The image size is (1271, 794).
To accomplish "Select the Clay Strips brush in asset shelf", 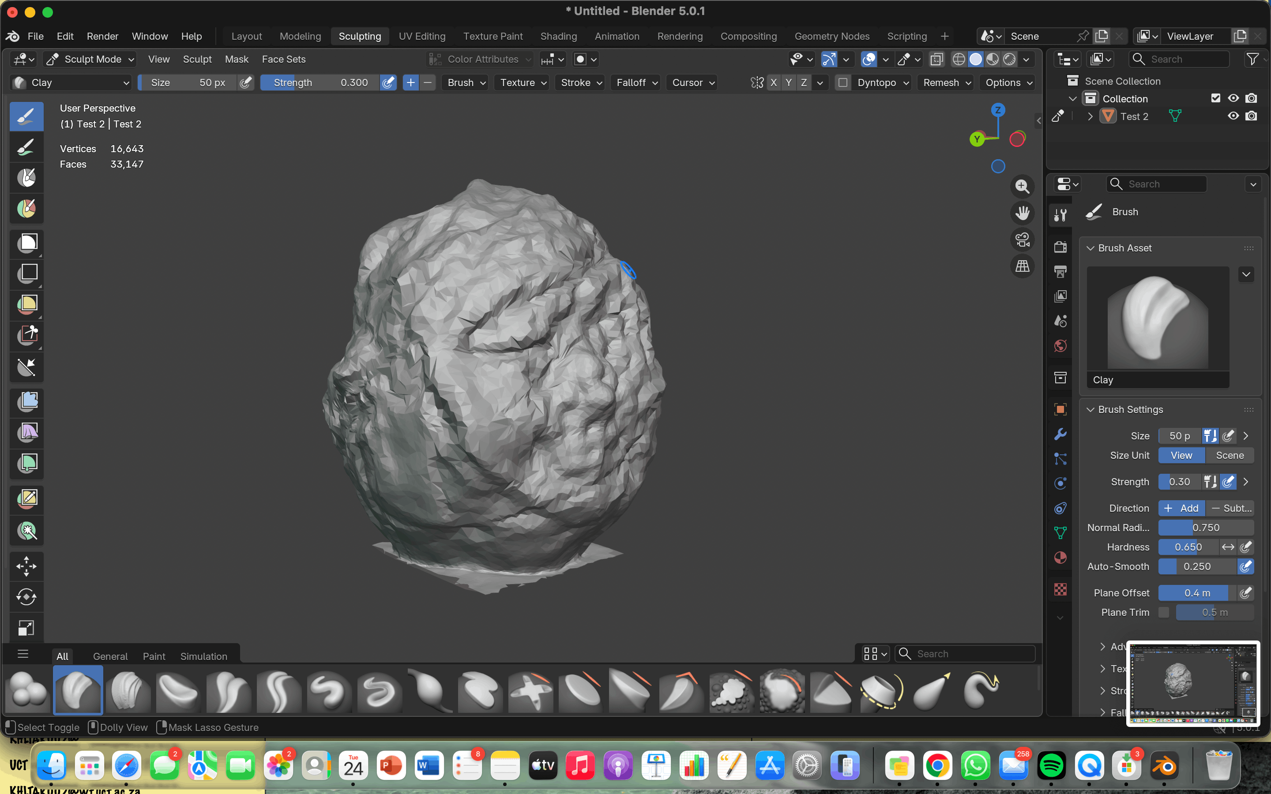I will [x=128, y=689].
